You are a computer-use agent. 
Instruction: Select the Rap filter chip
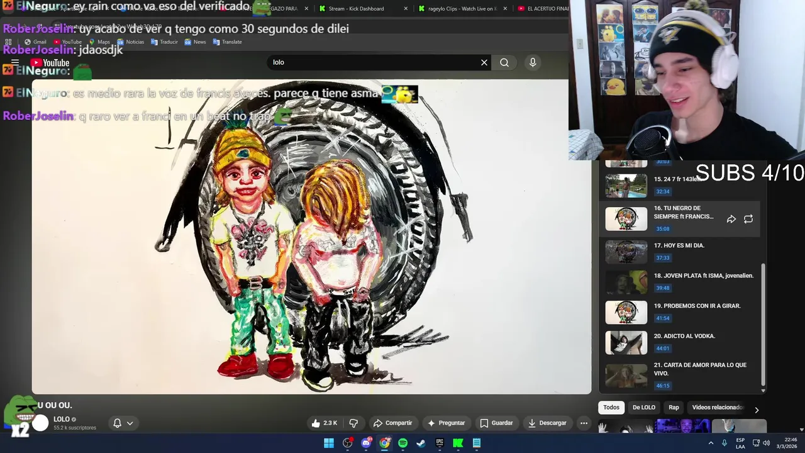click(674, 408)
